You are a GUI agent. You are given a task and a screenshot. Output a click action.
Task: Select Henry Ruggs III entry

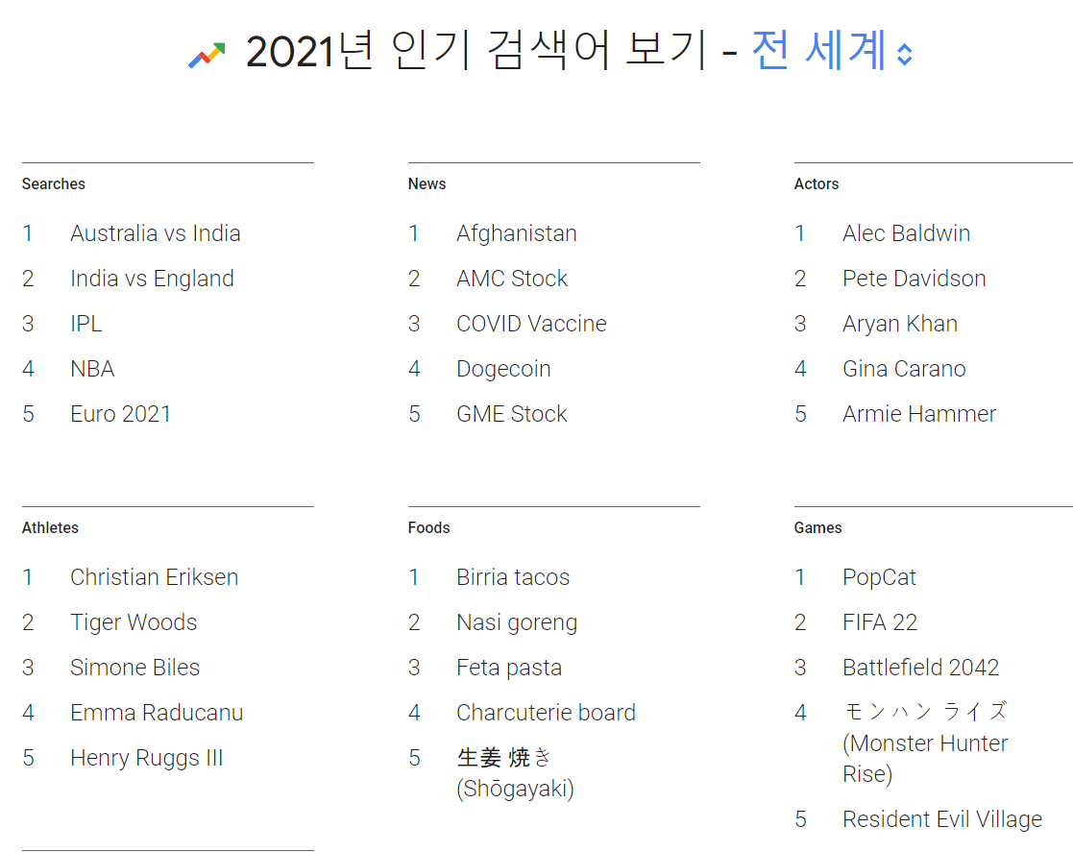coord(146,758)
